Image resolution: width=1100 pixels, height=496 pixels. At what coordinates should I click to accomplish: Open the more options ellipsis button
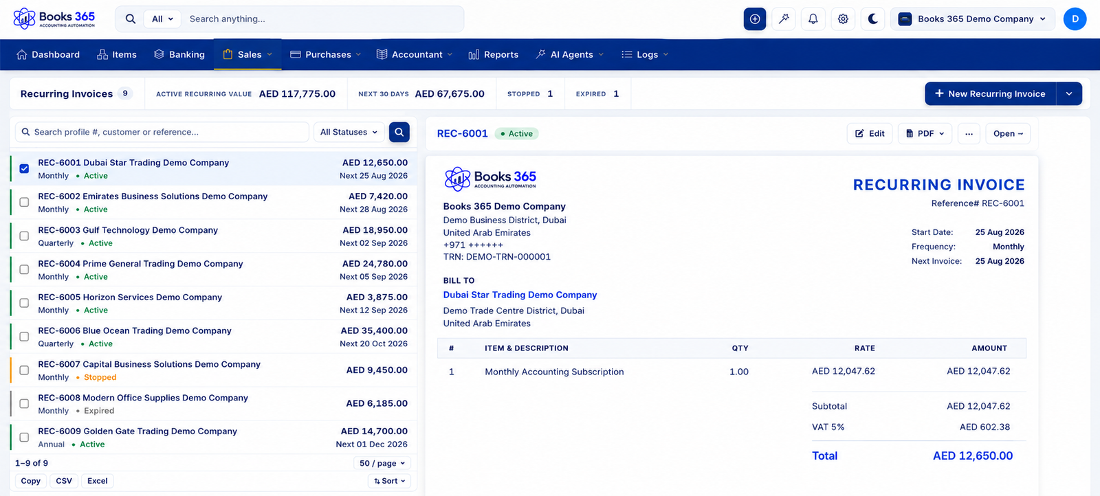pyautogui.click(x=969, y=134)
